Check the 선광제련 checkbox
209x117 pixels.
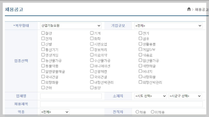[x=92, y=71]
